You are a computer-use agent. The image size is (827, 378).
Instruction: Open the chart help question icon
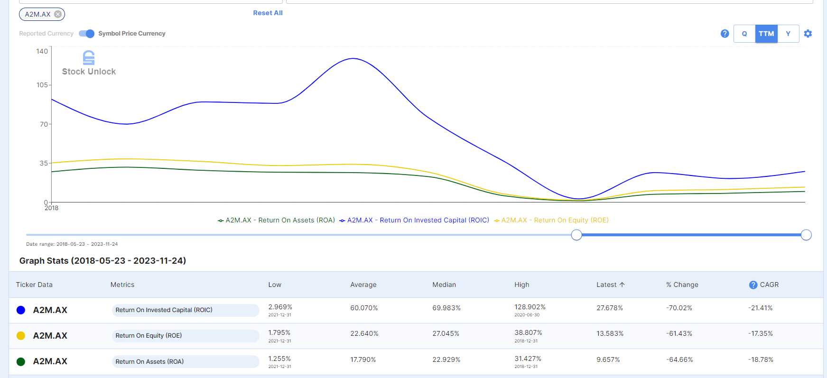point(725,34)
